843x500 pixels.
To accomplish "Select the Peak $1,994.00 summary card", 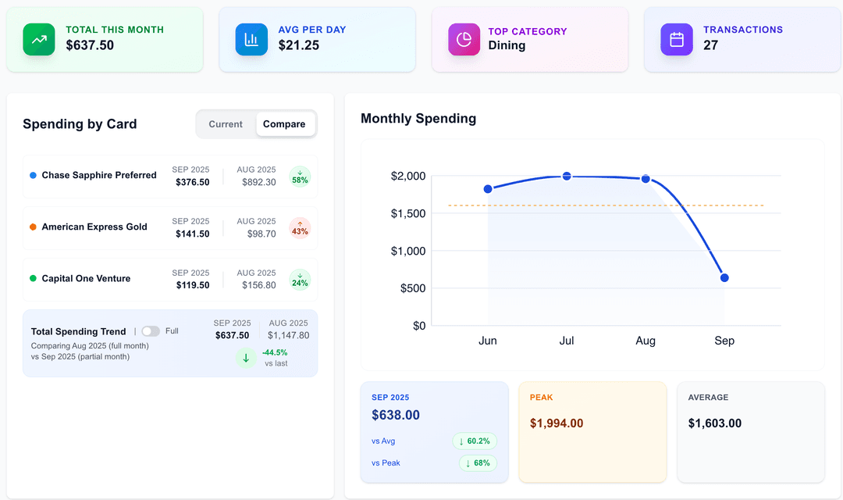I will point(592,432).
